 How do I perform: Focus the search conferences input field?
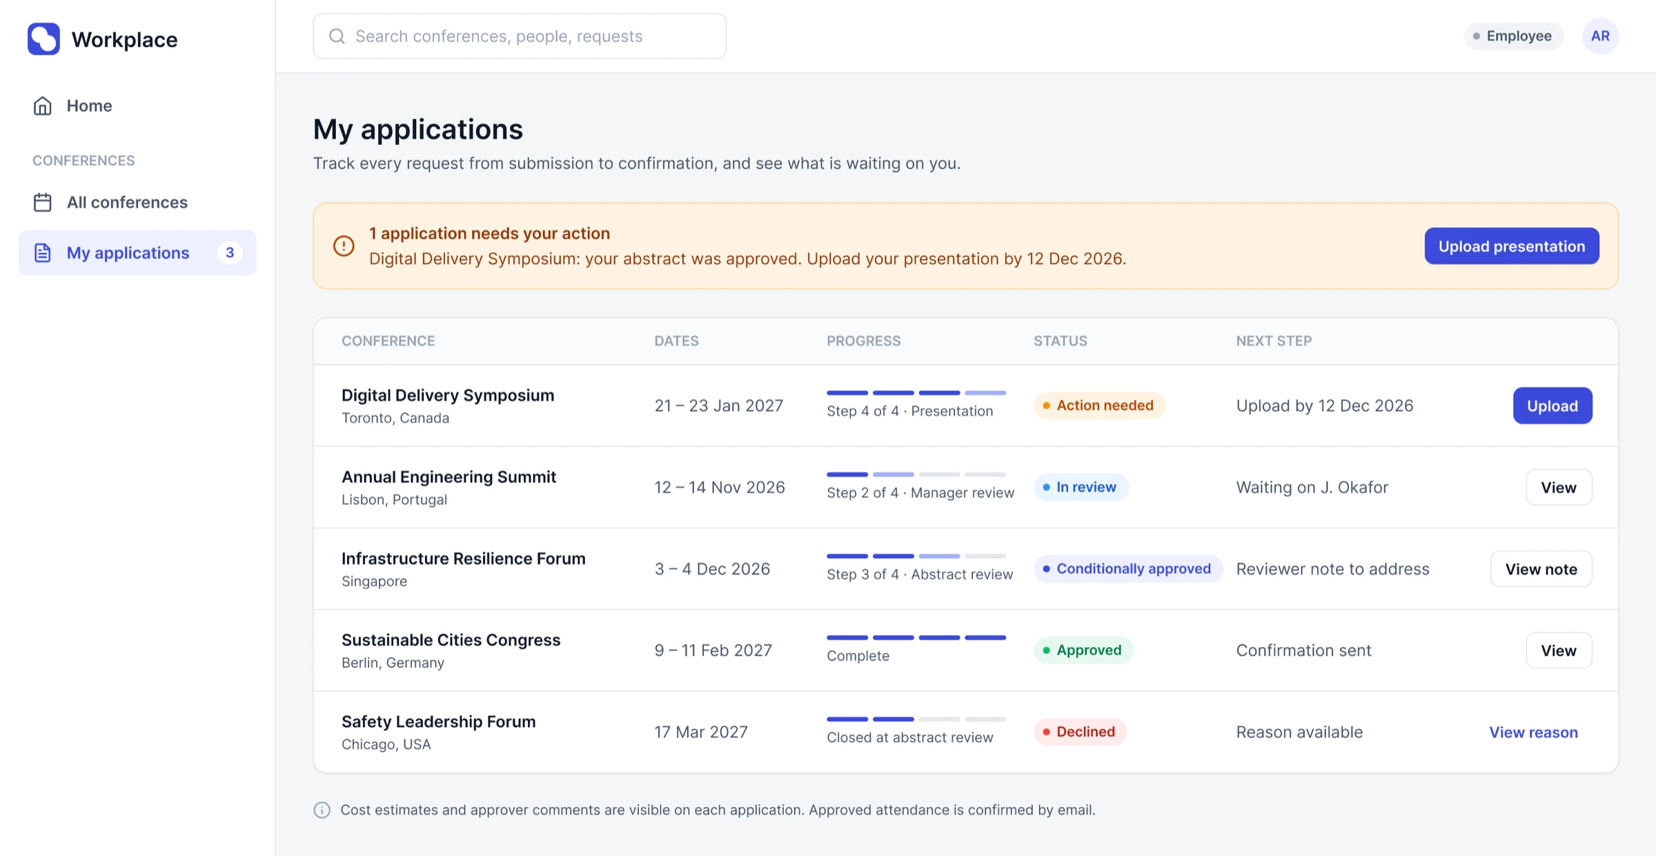click(x=520, y=36)
